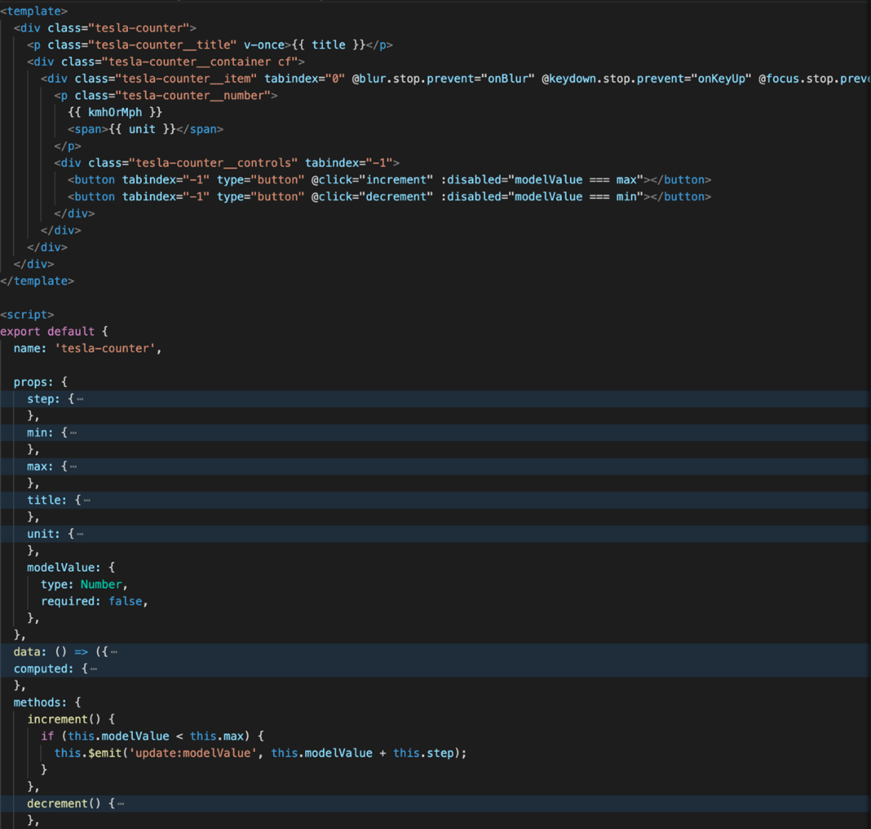Click the kmhOrMph interpolation in the template
The height and width of the screenshot is (829, 871).
click(115, 112)
